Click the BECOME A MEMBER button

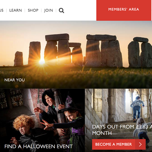(x=119, y=144)
